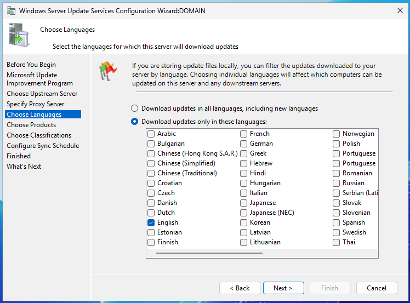Check the Norwegian language box
The height and width of the screenshot is (303, 410).
pos(336,134)
